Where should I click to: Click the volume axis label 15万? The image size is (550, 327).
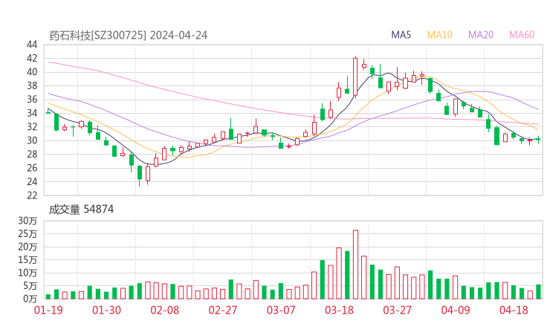point(27,259)
